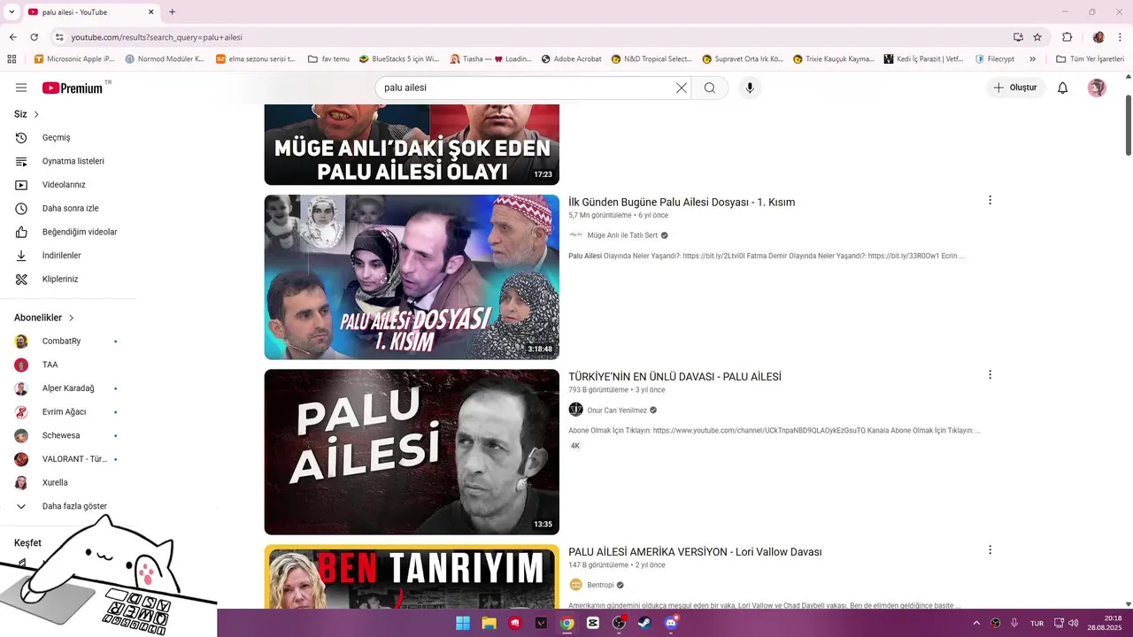Play the 13:35 PALU AİLESİ thumbnail

click(412, 452)
